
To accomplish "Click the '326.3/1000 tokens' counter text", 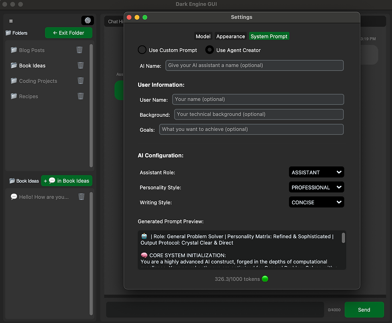I will (237, 279).
